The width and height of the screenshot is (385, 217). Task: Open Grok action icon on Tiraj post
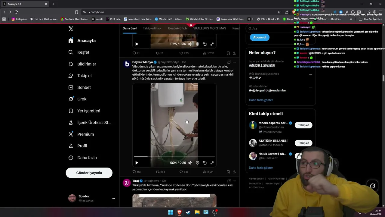pyautogui.click(x=229, y=181)
